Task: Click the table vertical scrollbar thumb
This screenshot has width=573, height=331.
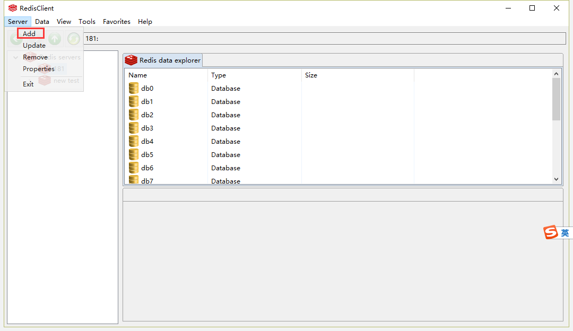Action: 556,99
